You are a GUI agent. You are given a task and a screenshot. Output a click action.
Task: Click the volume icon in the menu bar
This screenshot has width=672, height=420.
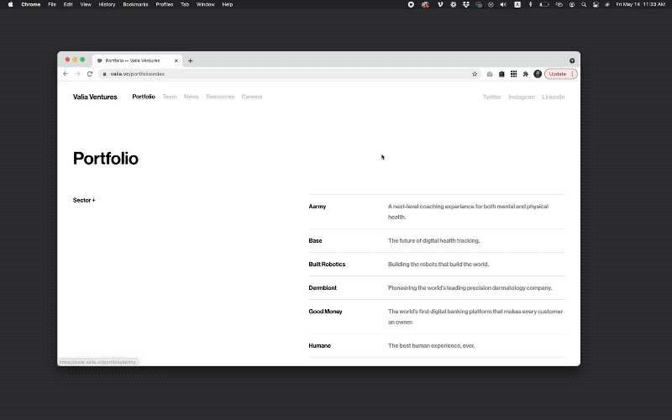(503, 4)
